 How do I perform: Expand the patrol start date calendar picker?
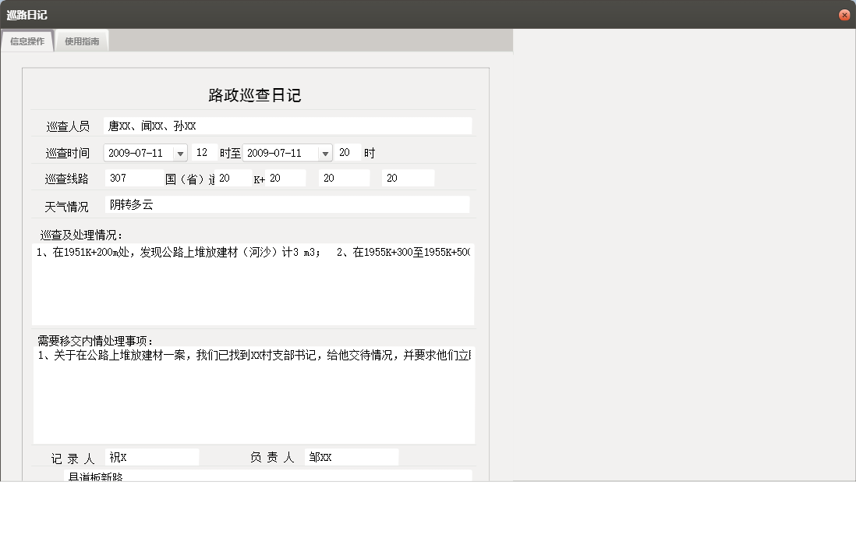click(x=180, y=152)
